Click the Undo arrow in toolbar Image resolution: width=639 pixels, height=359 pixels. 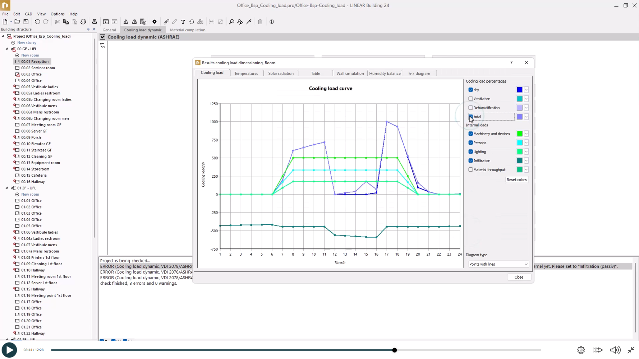[x=37, y=22]
